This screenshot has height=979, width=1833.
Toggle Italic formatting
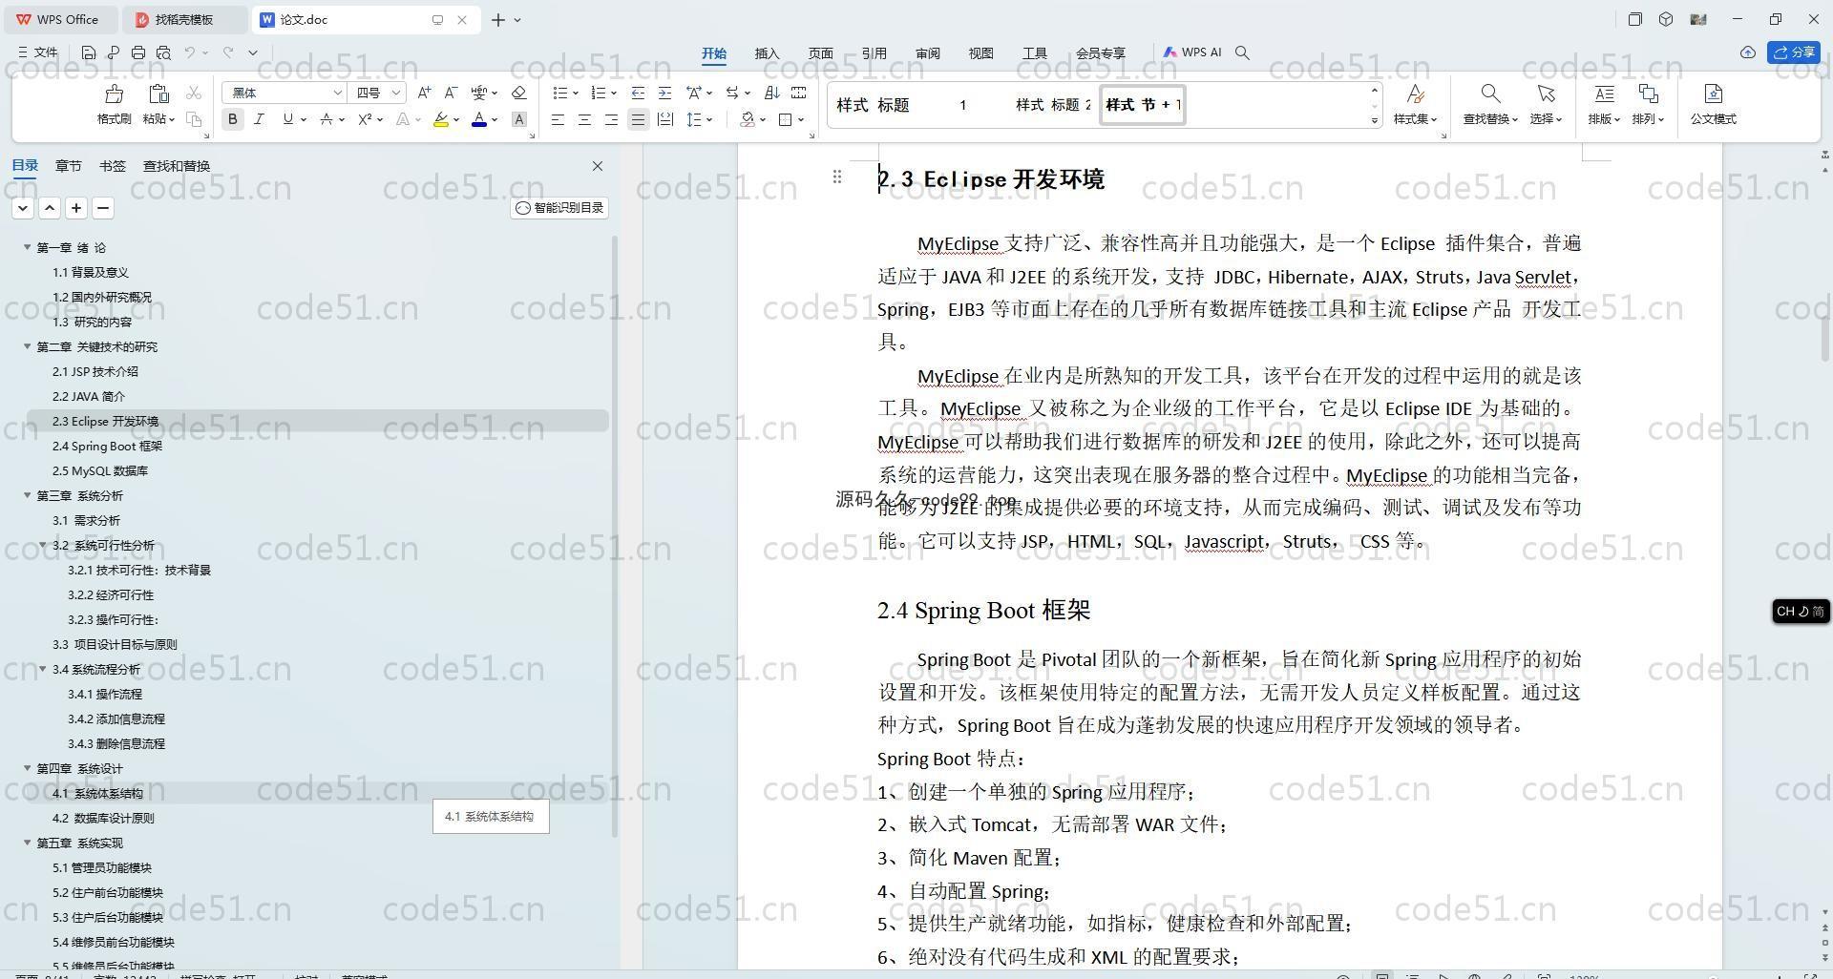tap(259, 119)
